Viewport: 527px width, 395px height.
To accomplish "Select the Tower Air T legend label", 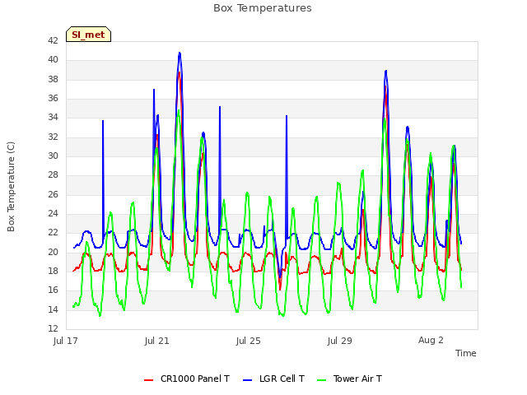I will pyautogui.click(x=357, y=379).
